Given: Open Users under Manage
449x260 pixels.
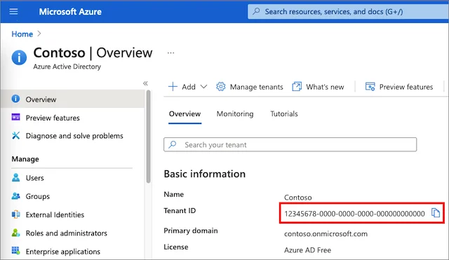Looking at the screenshot, I should [x=34, y=178].
